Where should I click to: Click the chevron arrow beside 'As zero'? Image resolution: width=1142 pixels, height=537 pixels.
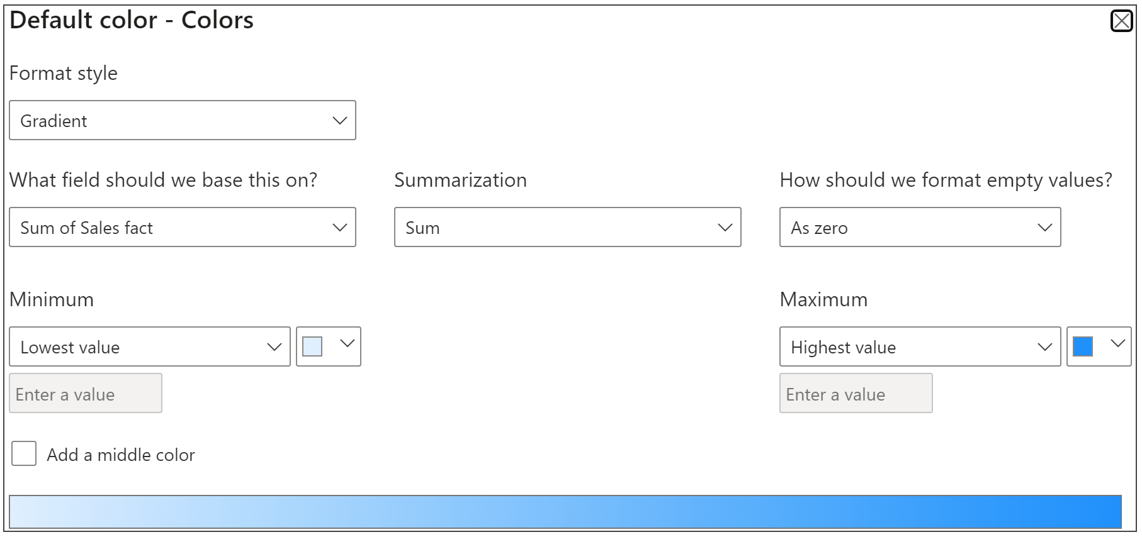1044,227
